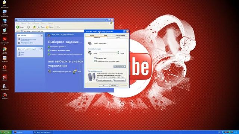This screenshot has height=134, width=239.
Task: Open the HD ADeck desktop icon
Action: click(x=4, y=58)
